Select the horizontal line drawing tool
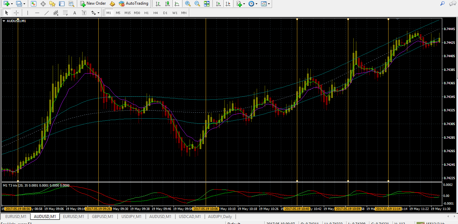 click(x=37, y=13)
